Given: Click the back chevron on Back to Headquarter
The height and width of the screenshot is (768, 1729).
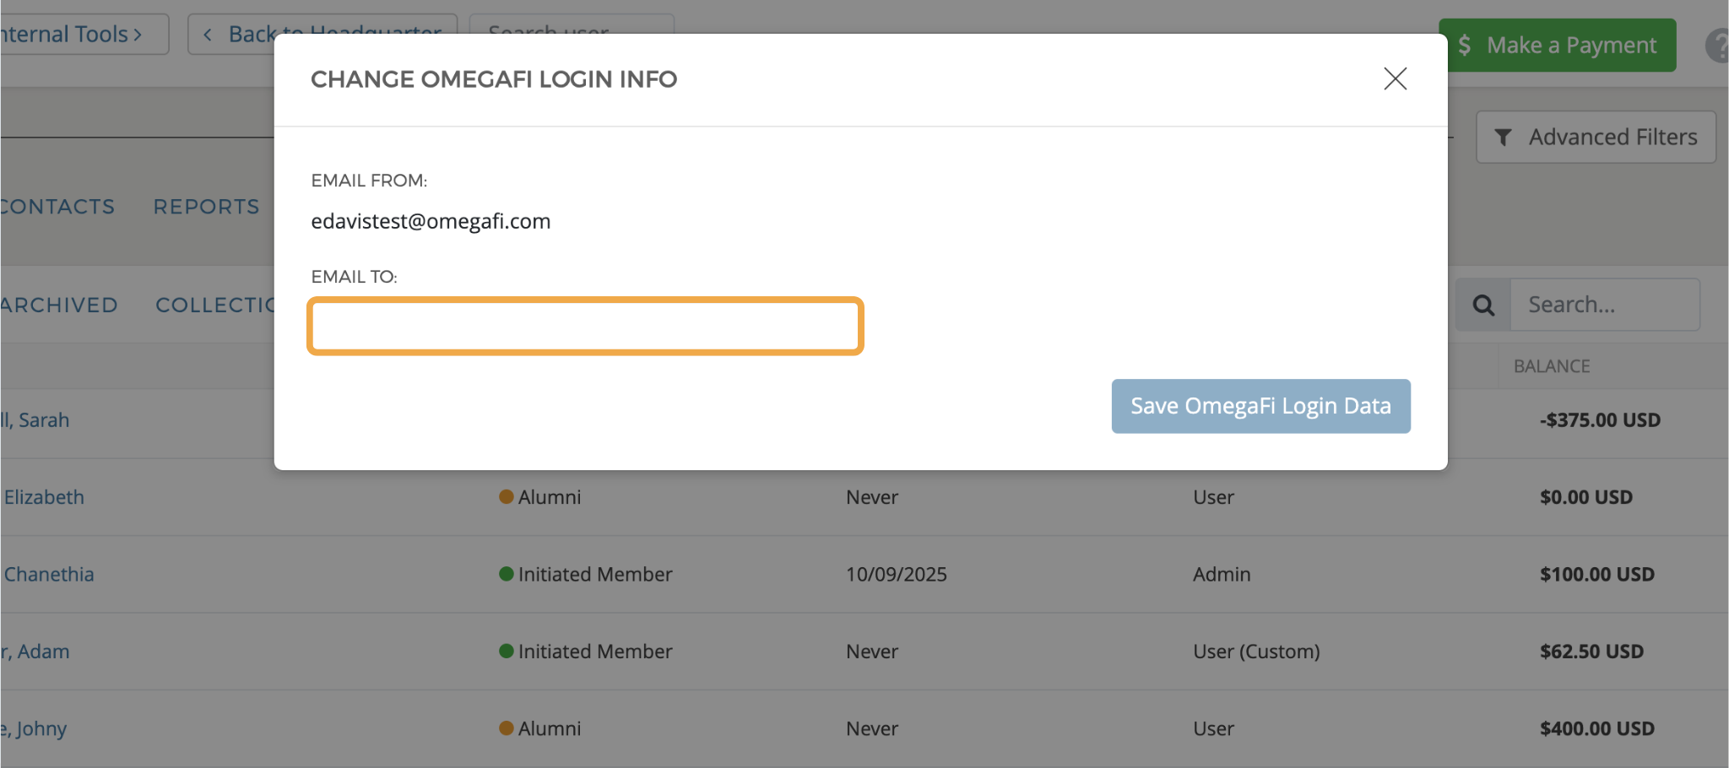Looking at the screenshot, I should (208, 33).
